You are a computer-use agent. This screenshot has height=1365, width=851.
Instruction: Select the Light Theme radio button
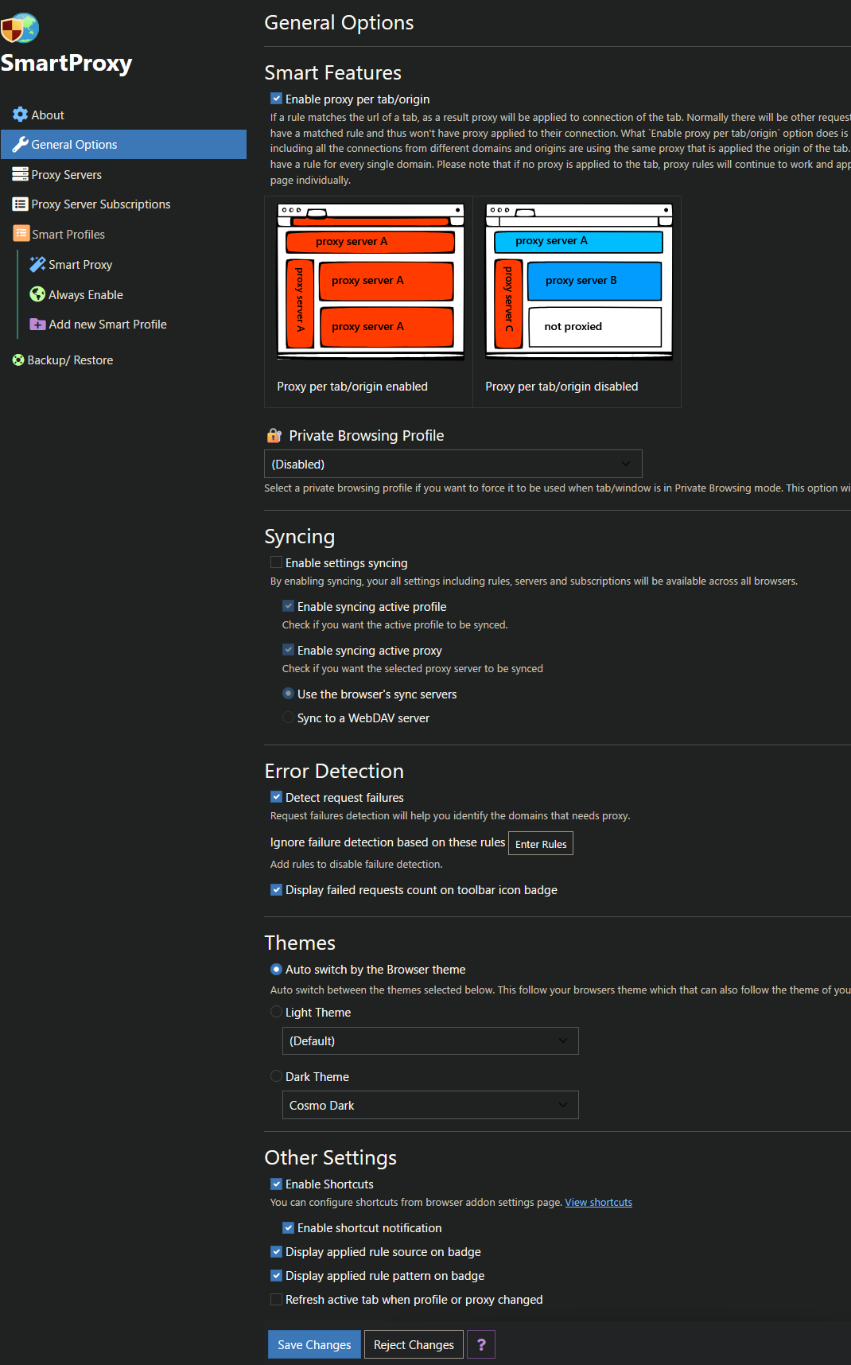[x=276, y=1012]
